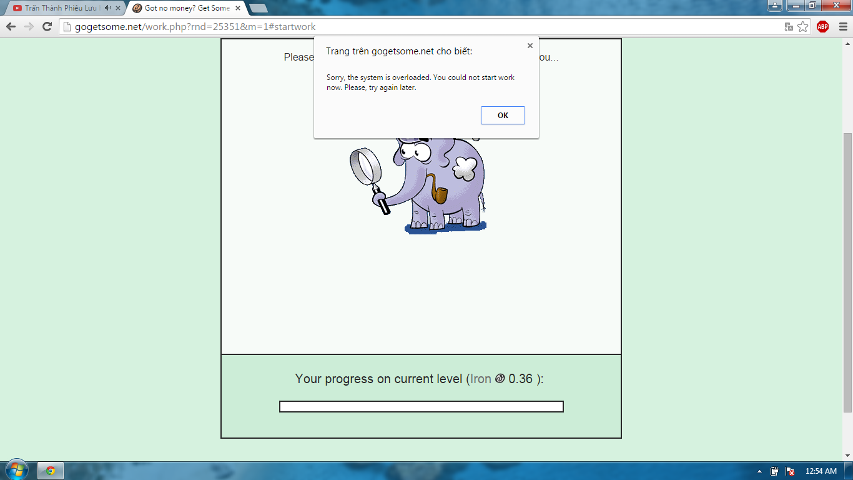Click the power plug tray icon
The image size is (853, 480).
[x=774, y=471]
